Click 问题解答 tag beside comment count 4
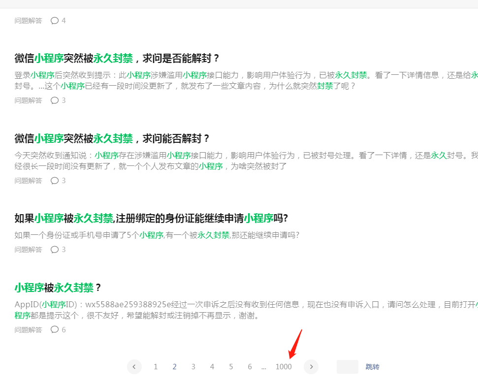Screen dimensions: 478x387 [28, 20]
